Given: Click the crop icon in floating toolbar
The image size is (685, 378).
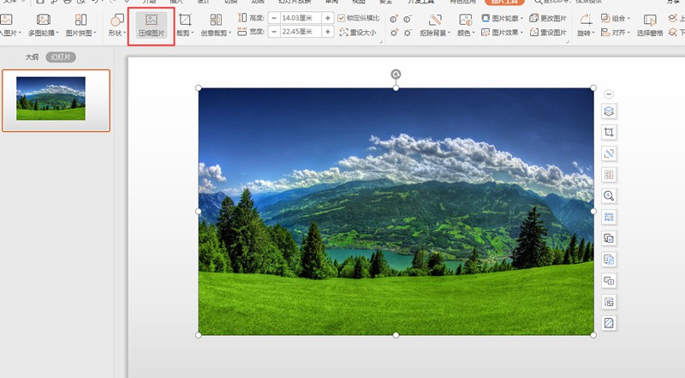Looking at the screenshot, I should [609, 132].
